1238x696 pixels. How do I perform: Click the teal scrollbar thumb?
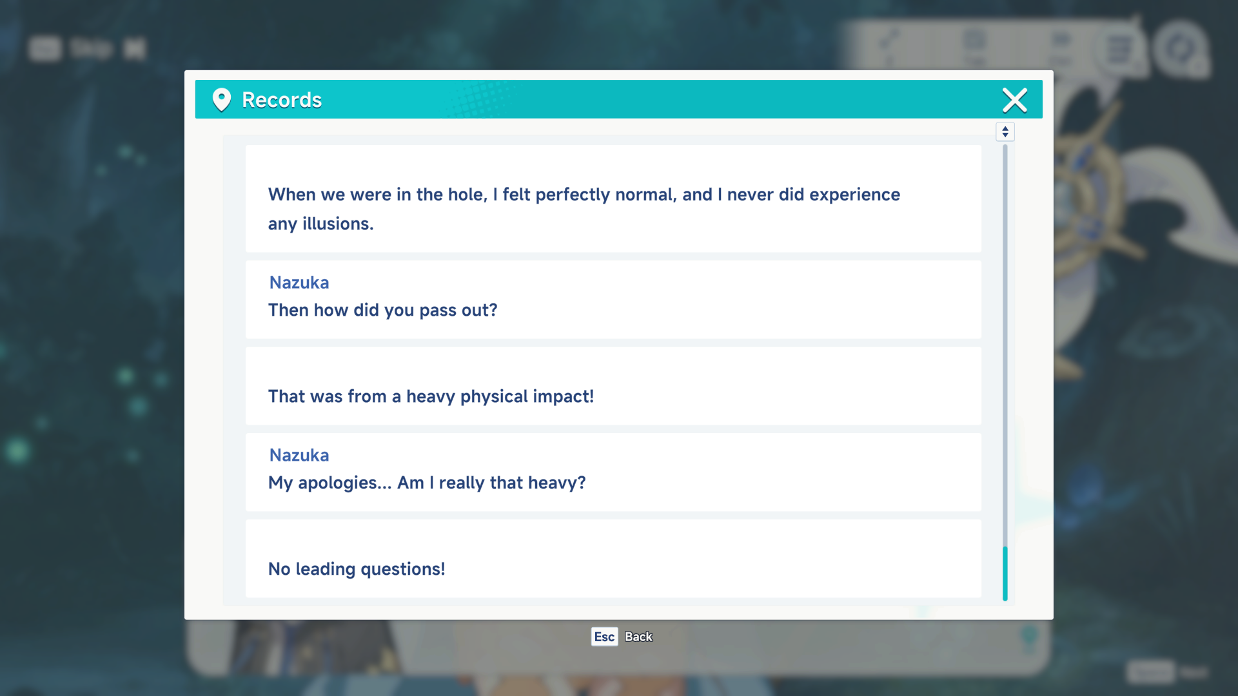(x=1005, y=573)
